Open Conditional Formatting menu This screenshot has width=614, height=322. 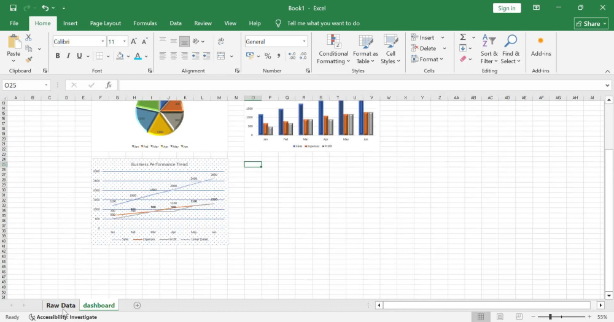coord(333,49)
